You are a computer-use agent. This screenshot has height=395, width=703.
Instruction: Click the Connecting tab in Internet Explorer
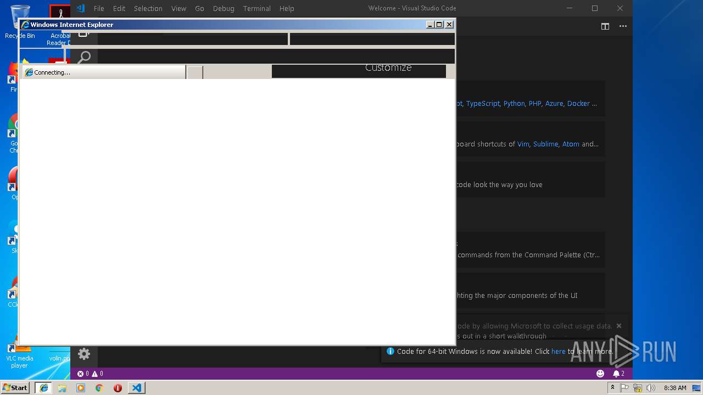click(104, 72)
